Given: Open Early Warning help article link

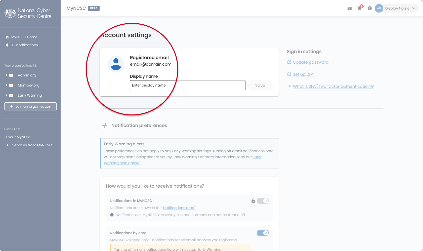Looking at the screenshot, I should [x=182, y=160].
